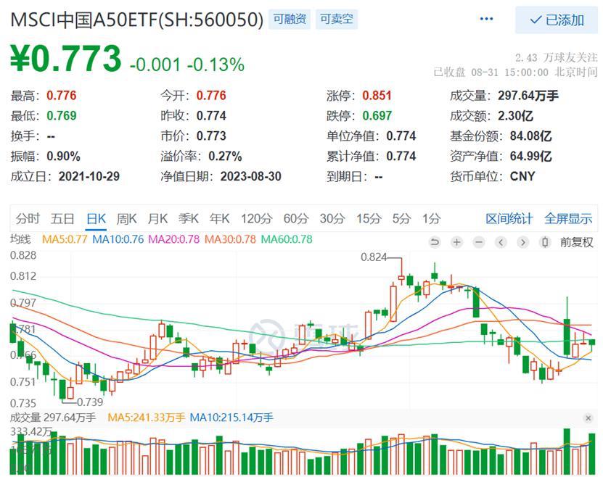Screen dimensions: 603x477
Task: Close the volume indicator panel
Action: (x=588, y=418)
